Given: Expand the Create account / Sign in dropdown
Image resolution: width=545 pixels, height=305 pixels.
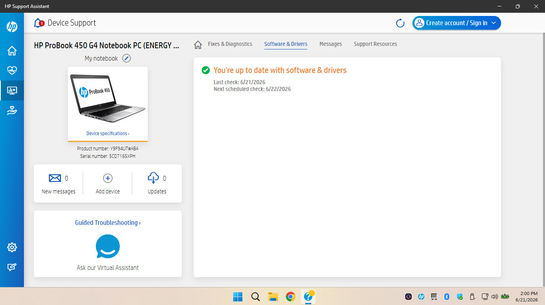Looking at the screenshot, I should [x=456, y=23].
